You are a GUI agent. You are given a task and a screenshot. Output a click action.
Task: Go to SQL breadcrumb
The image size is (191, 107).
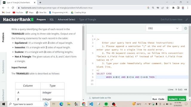[x=52, y=19]
